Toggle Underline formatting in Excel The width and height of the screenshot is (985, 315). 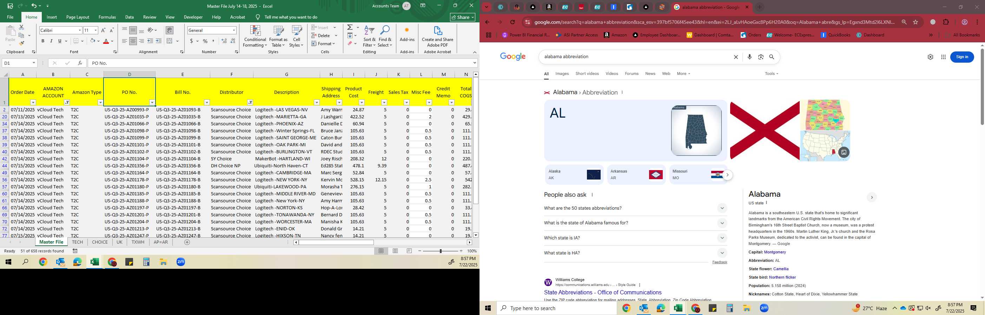[x=60, y=41]
